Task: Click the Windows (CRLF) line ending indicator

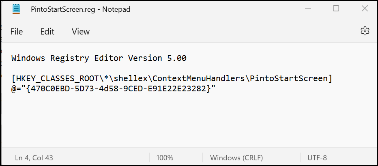Action: click(236, 157)
